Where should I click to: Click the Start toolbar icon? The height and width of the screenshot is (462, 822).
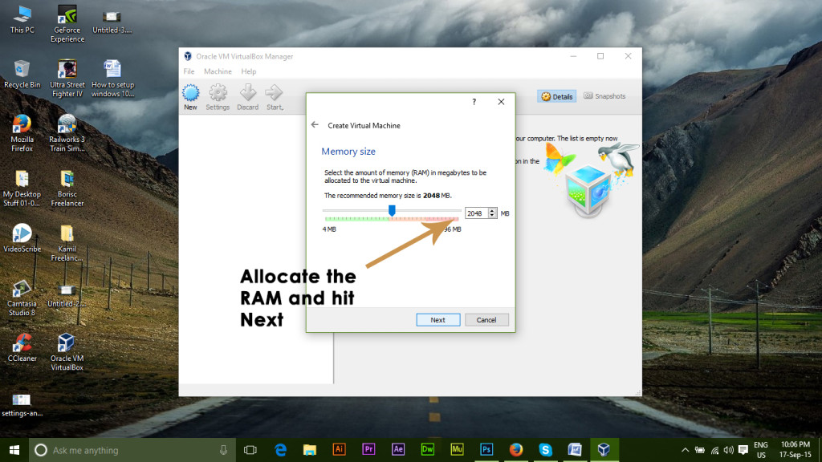click(x=275, y=97)
